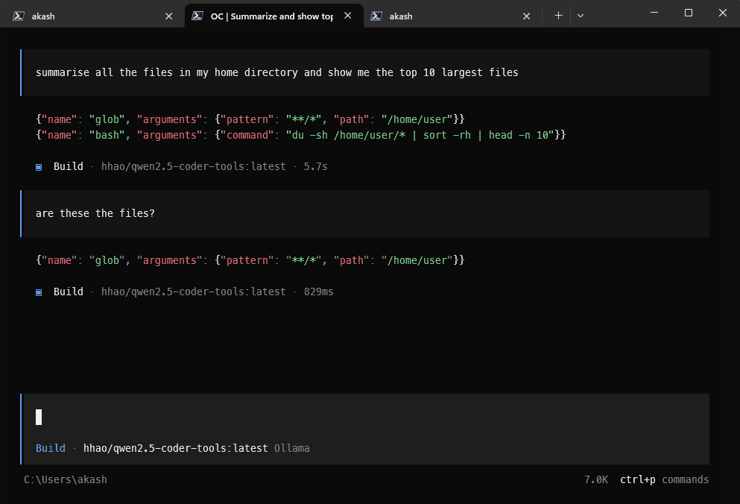
Task: Open the new-tab profile dropdown
Action: coord(581,16)
